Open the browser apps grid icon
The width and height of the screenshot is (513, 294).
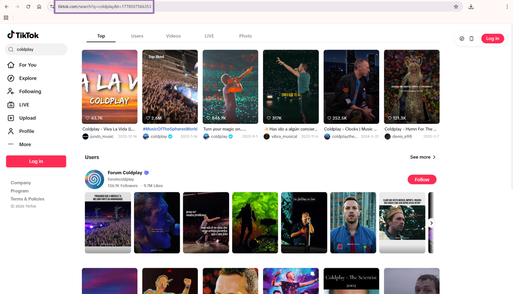[6, 18]
